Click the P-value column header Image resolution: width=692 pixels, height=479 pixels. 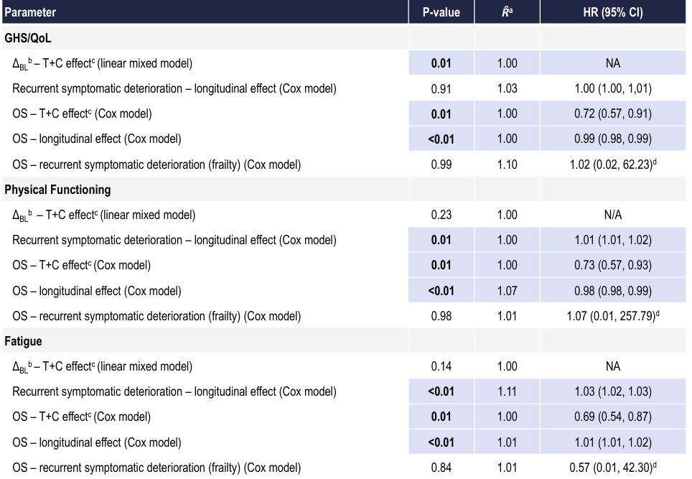[441, 12]
